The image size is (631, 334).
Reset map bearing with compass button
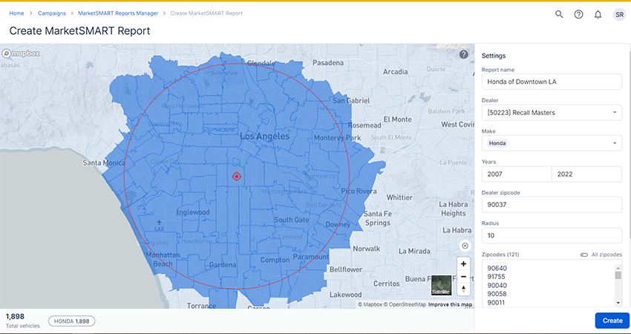[463, 289]
